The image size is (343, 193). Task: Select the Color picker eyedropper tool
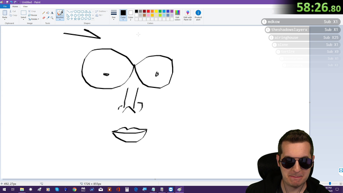click(x=48, y=18)
